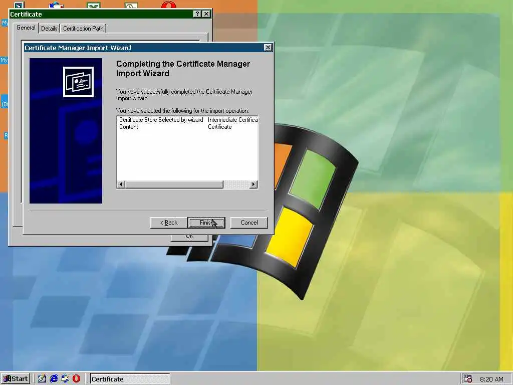This screenshot has width=513, height=385.
Task: Launch Internet Explorer from quick launch
Action: [x=54, y=379]
